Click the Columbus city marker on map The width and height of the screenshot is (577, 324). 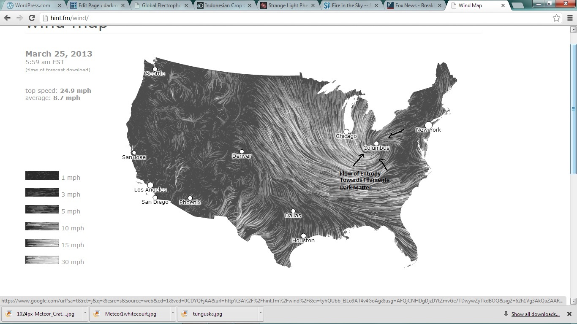(376, 143)
